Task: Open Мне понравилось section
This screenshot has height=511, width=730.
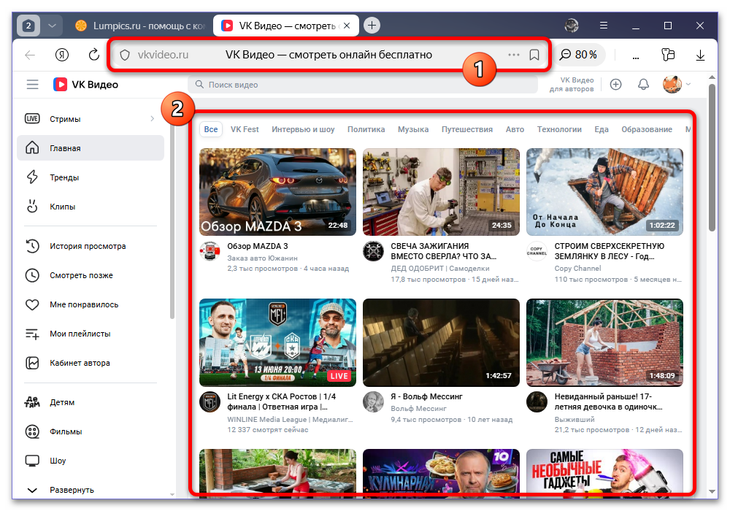Action: coord(91,304)
